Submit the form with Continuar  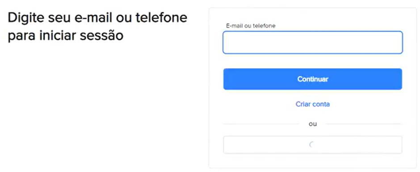(313, 79)
